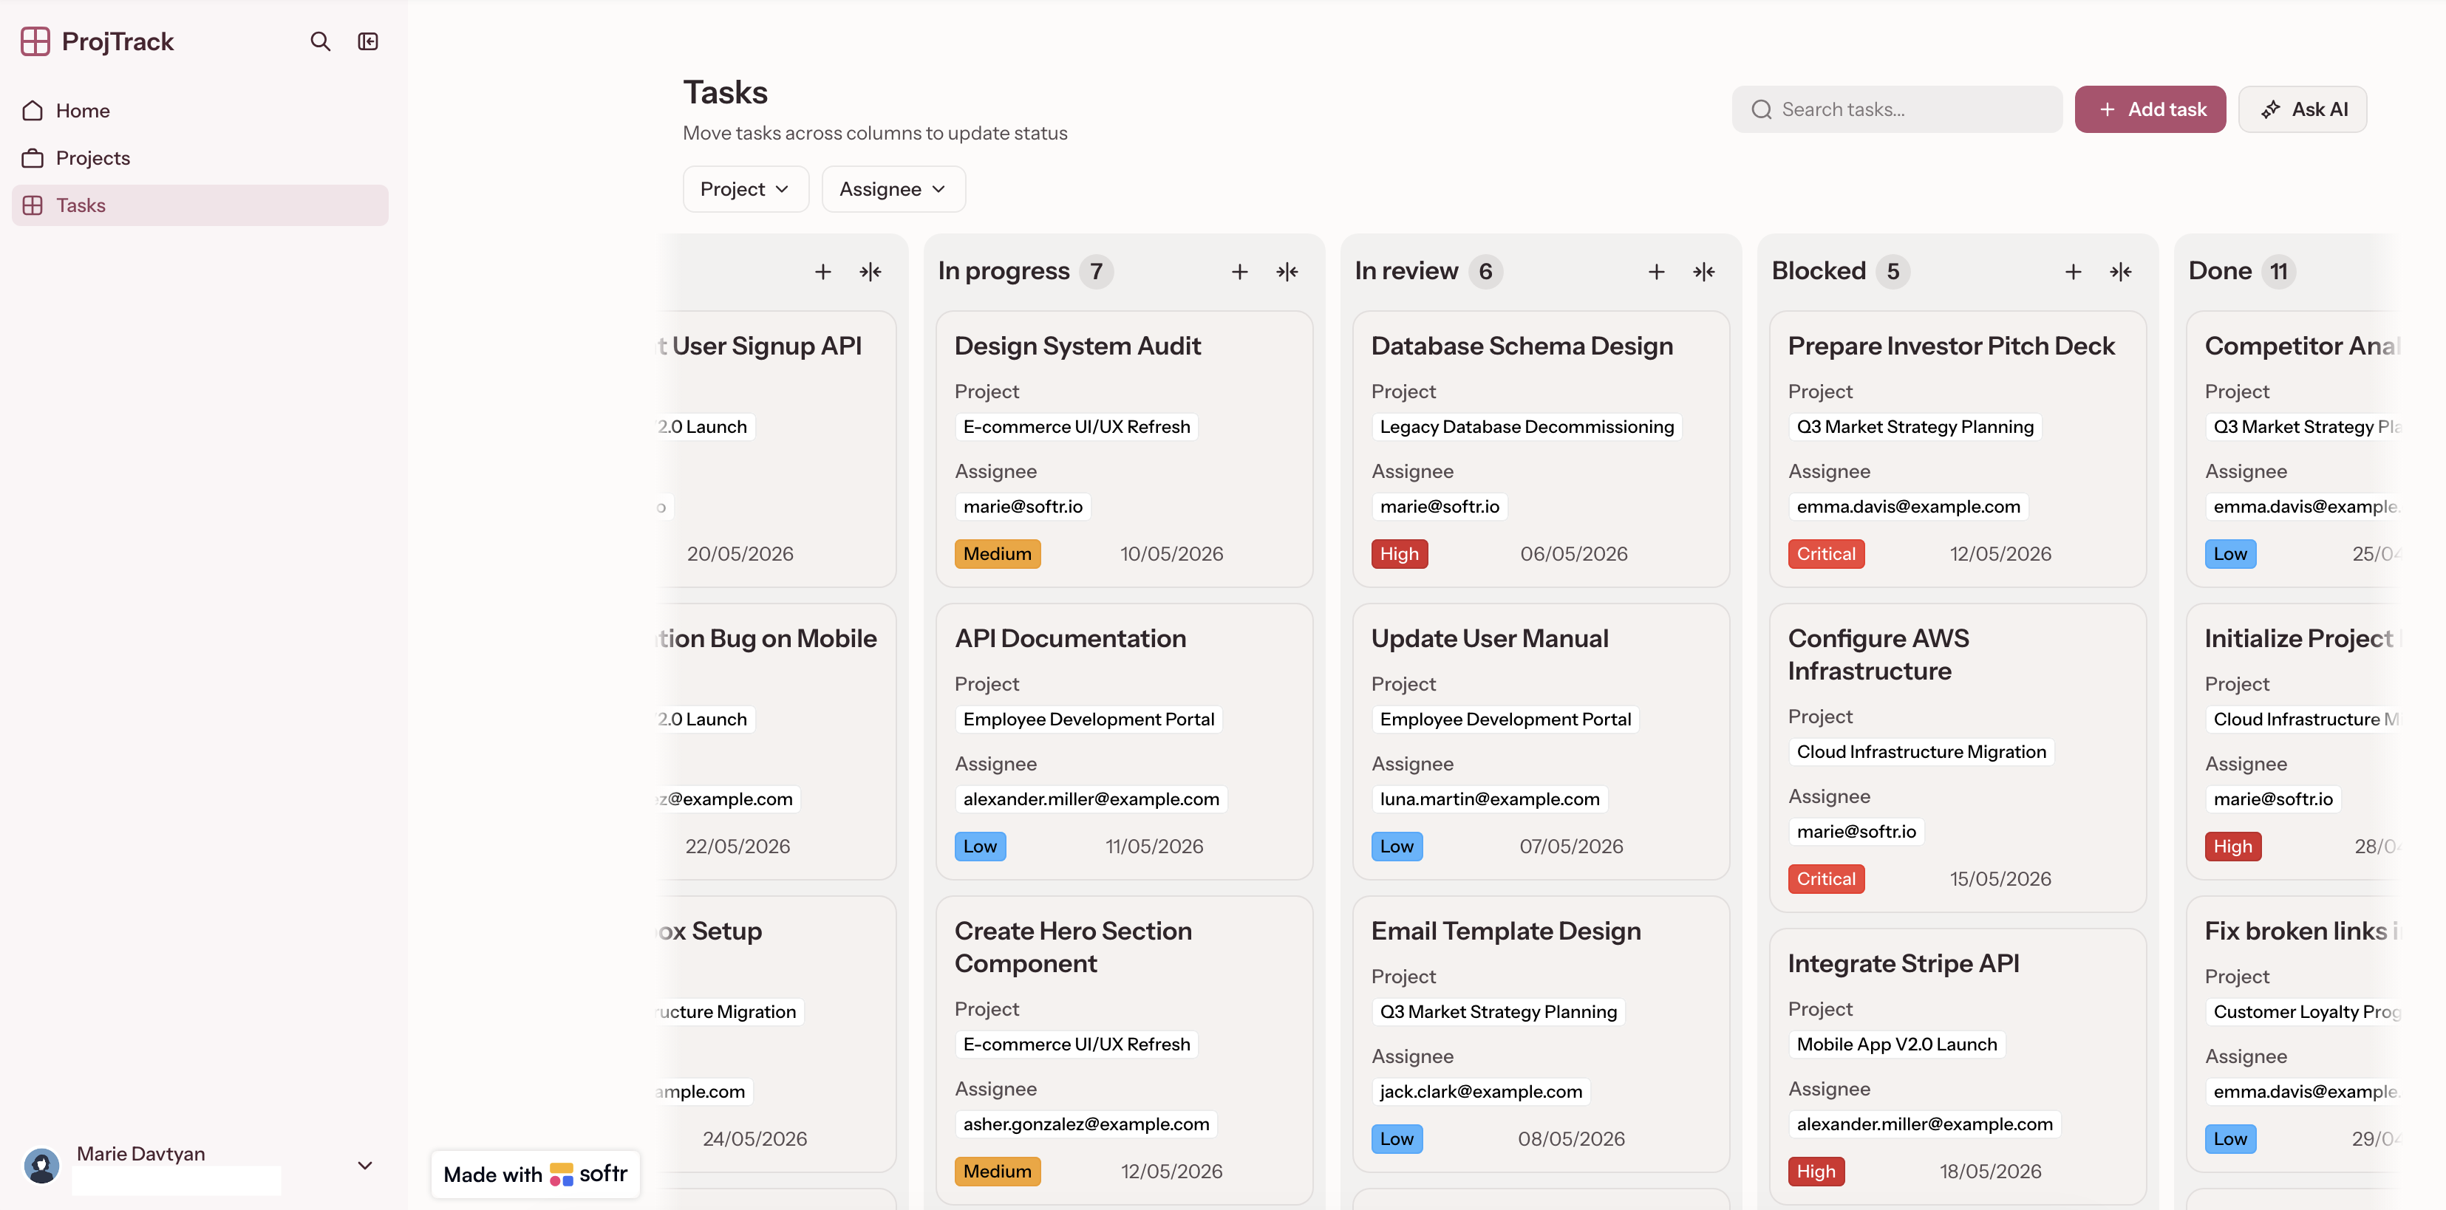2446x1210 pixels.
Task: Go to Home page
Action: pos(200,110)
